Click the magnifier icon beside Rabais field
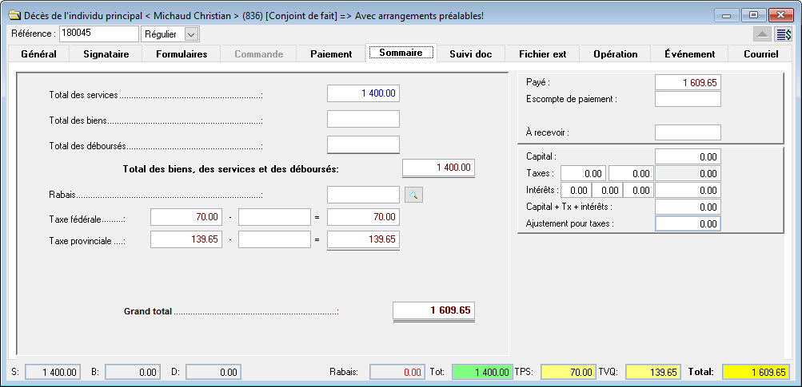This screenshot has width=802, height=387. coord(413,195)
